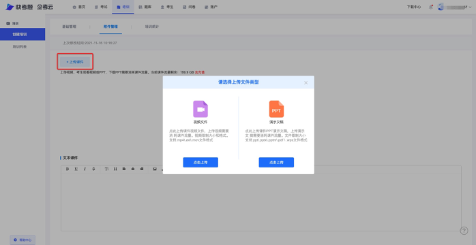Viewport: 476px width, 245px height.
Task: Click inside the 文本课件 text area
Action: click(x=261, y=202)
